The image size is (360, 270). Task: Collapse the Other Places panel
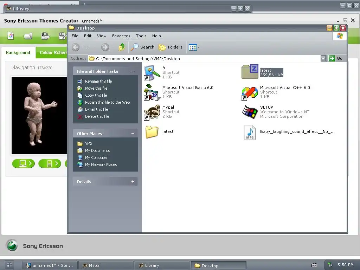coord(133,133)
